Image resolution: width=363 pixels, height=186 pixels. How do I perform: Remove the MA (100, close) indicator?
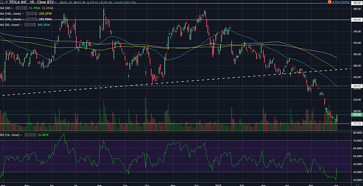36,14
